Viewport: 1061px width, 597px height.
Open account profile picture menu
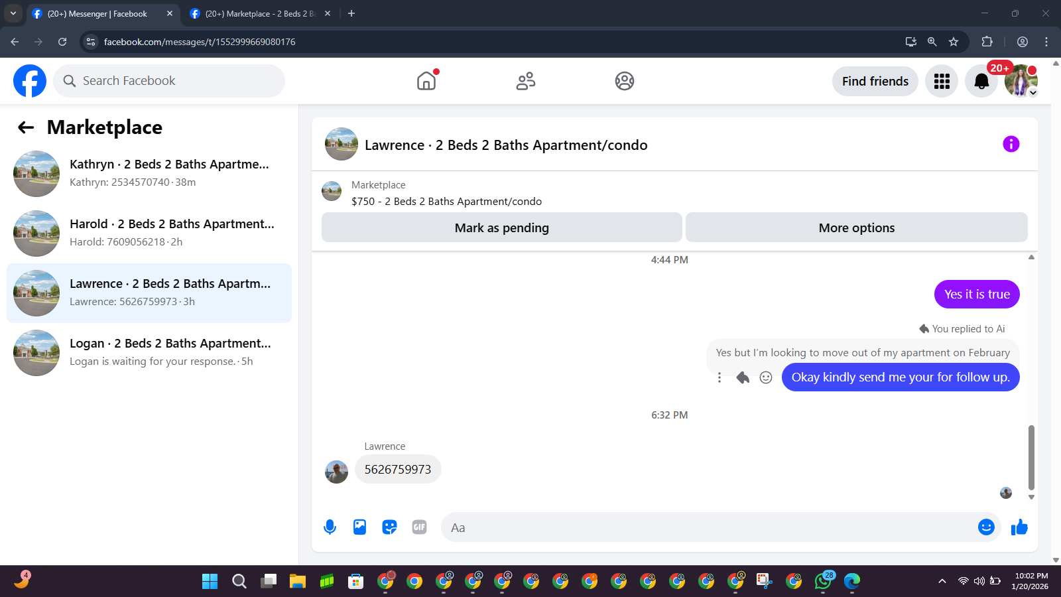click(x=1021, y=82)
